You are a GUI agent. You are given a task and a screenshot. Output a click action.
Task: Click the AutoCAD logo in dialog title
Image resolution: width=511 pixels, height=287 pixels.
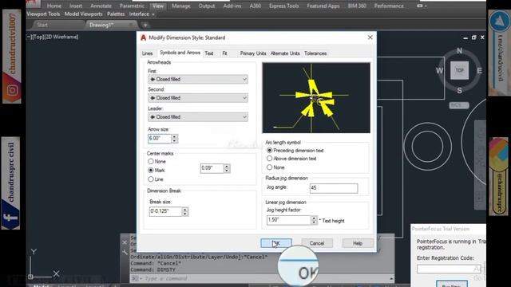[x=143, y=37]
